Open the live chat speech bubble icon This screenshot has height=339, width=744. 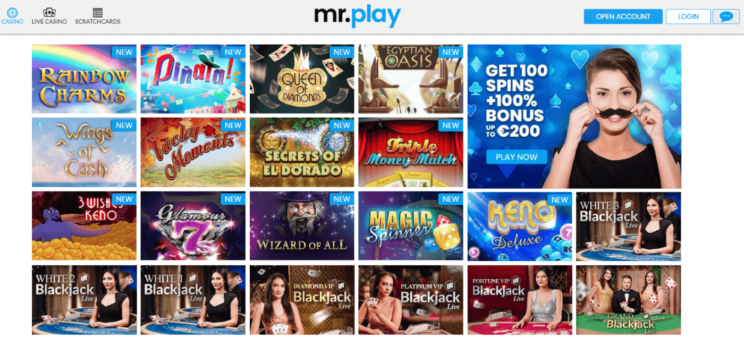(726, 16)
